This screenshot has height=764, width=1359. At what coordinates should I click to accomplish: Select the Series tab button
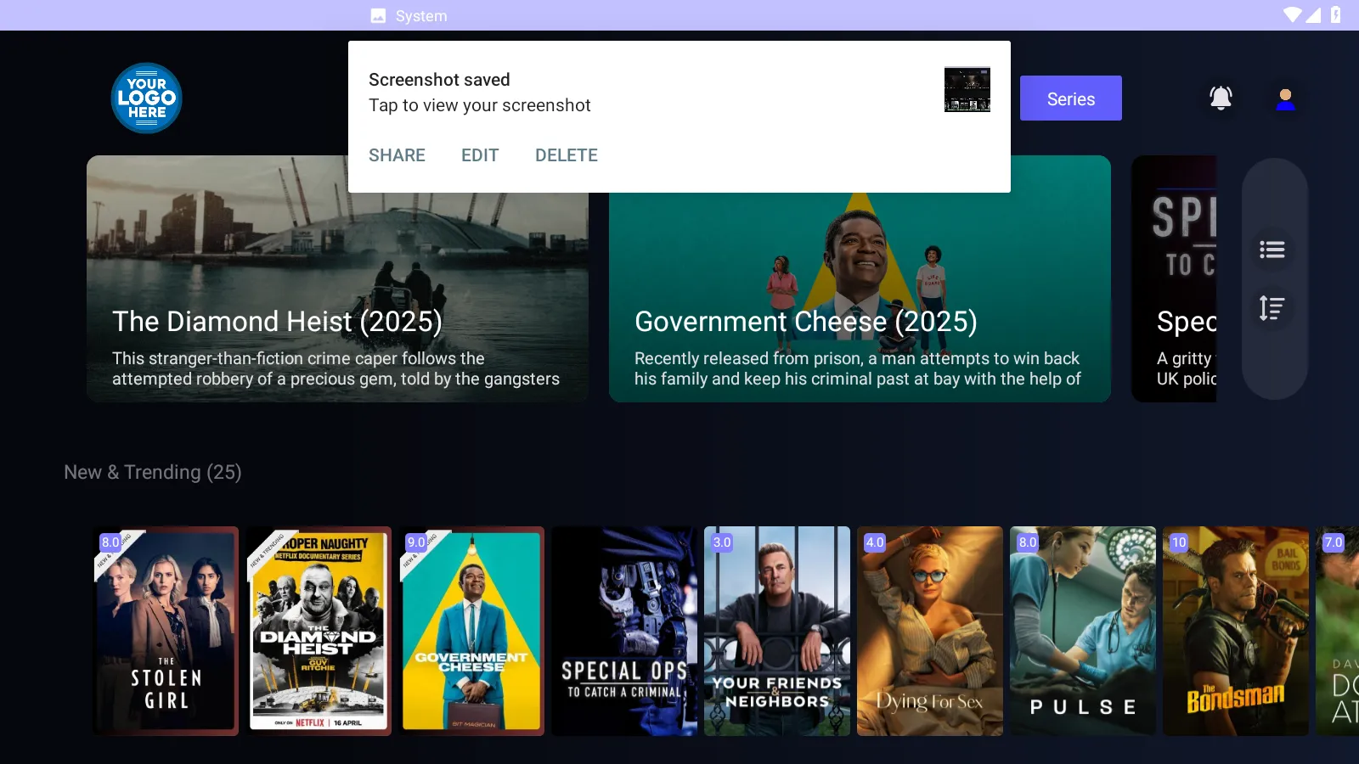(x=1070, y=98)
